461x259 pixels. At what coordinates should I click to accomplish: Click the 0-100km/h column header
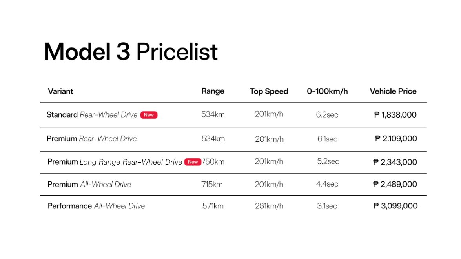click(327, 91)
